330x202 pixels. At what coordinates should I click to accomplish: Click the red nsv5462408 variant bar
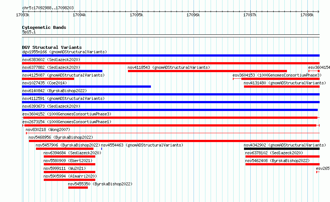(x=283, y=164)
